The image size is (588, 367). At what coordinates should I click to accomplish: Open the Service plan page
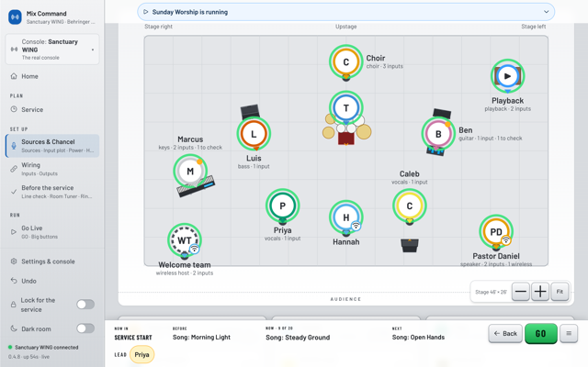(x=52, y=110)
